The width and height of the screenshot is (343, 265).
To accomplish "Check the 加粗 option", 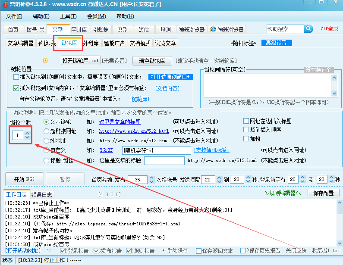I will pos(246,138).
